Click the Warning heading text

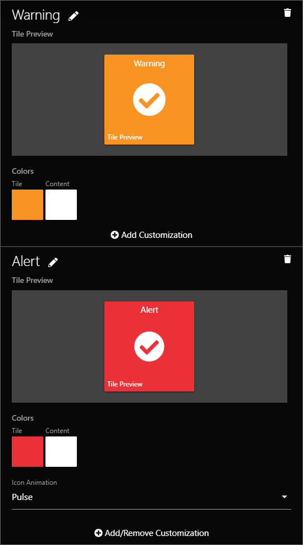click(x=36, y=15)
